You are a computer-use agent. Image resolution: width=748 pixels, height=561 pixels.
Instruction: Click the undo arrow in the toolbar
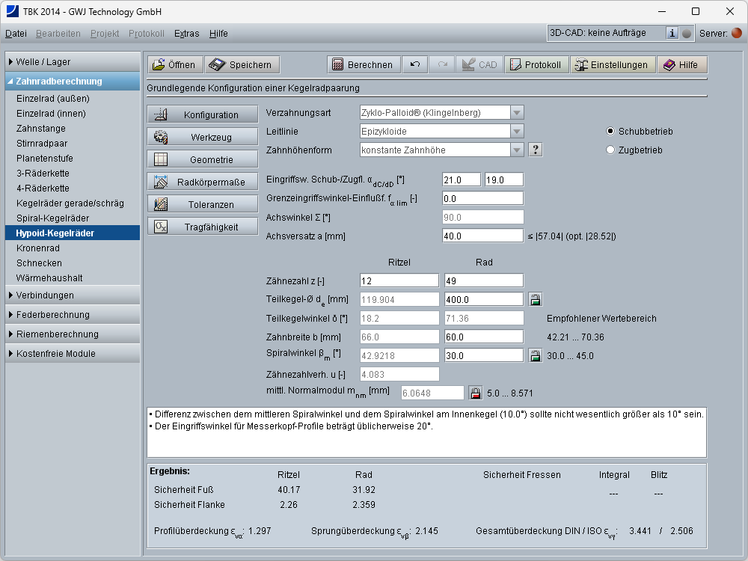tap(414, 65)
